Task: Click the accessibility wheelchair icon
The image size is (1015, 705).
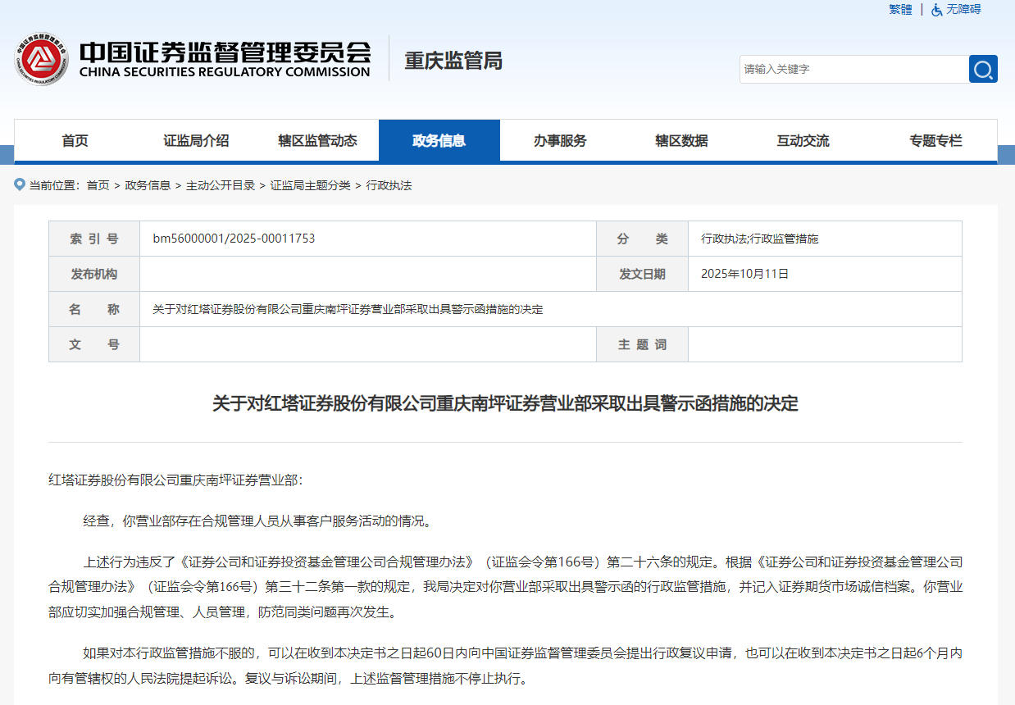Action: [936, 10]
